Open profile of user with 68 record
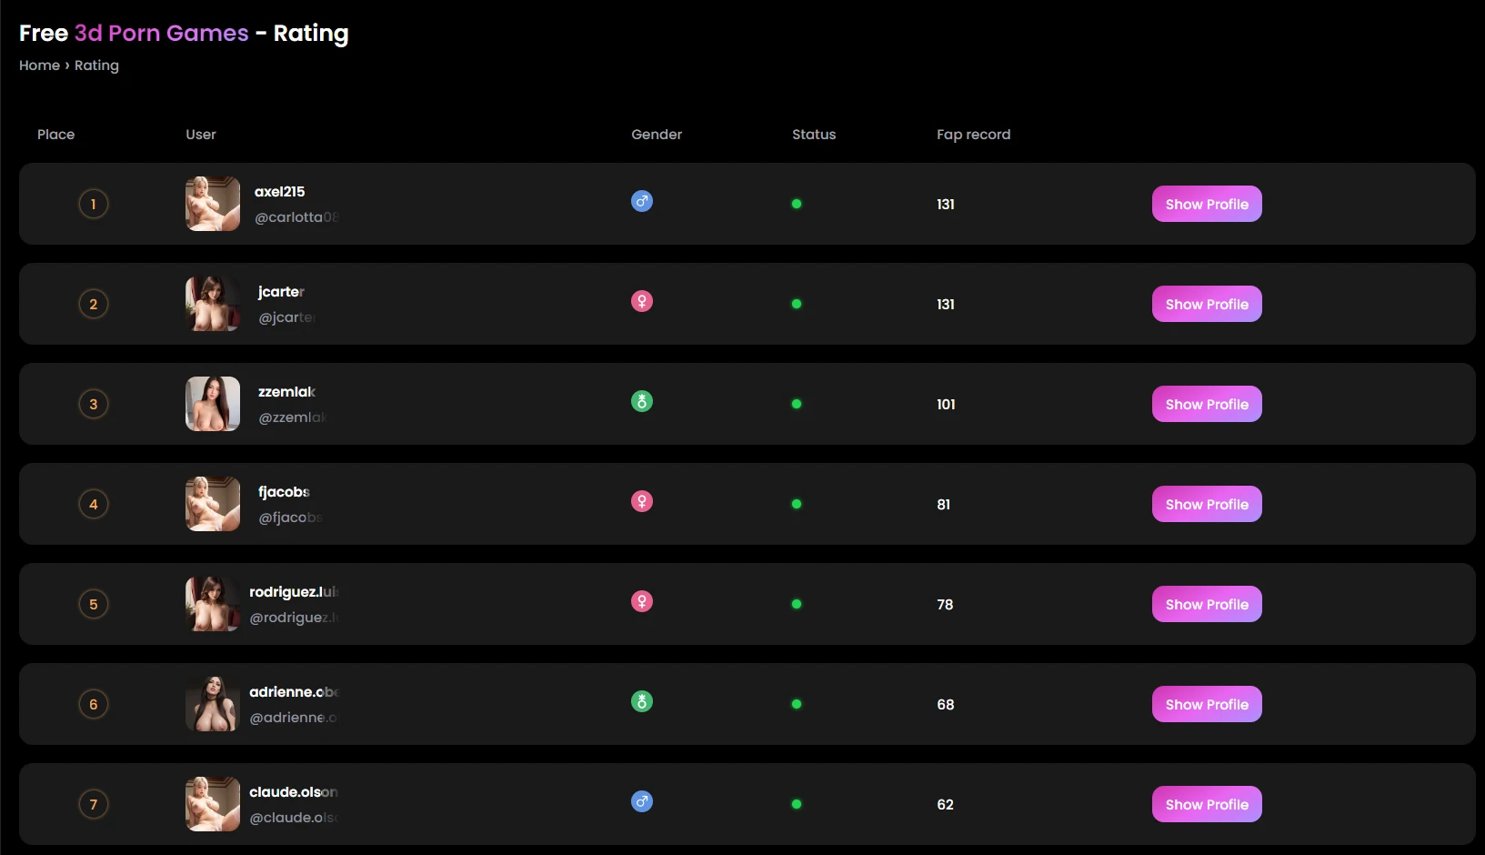Viewport: 1485px width, 855px height. coord(1207,704)
